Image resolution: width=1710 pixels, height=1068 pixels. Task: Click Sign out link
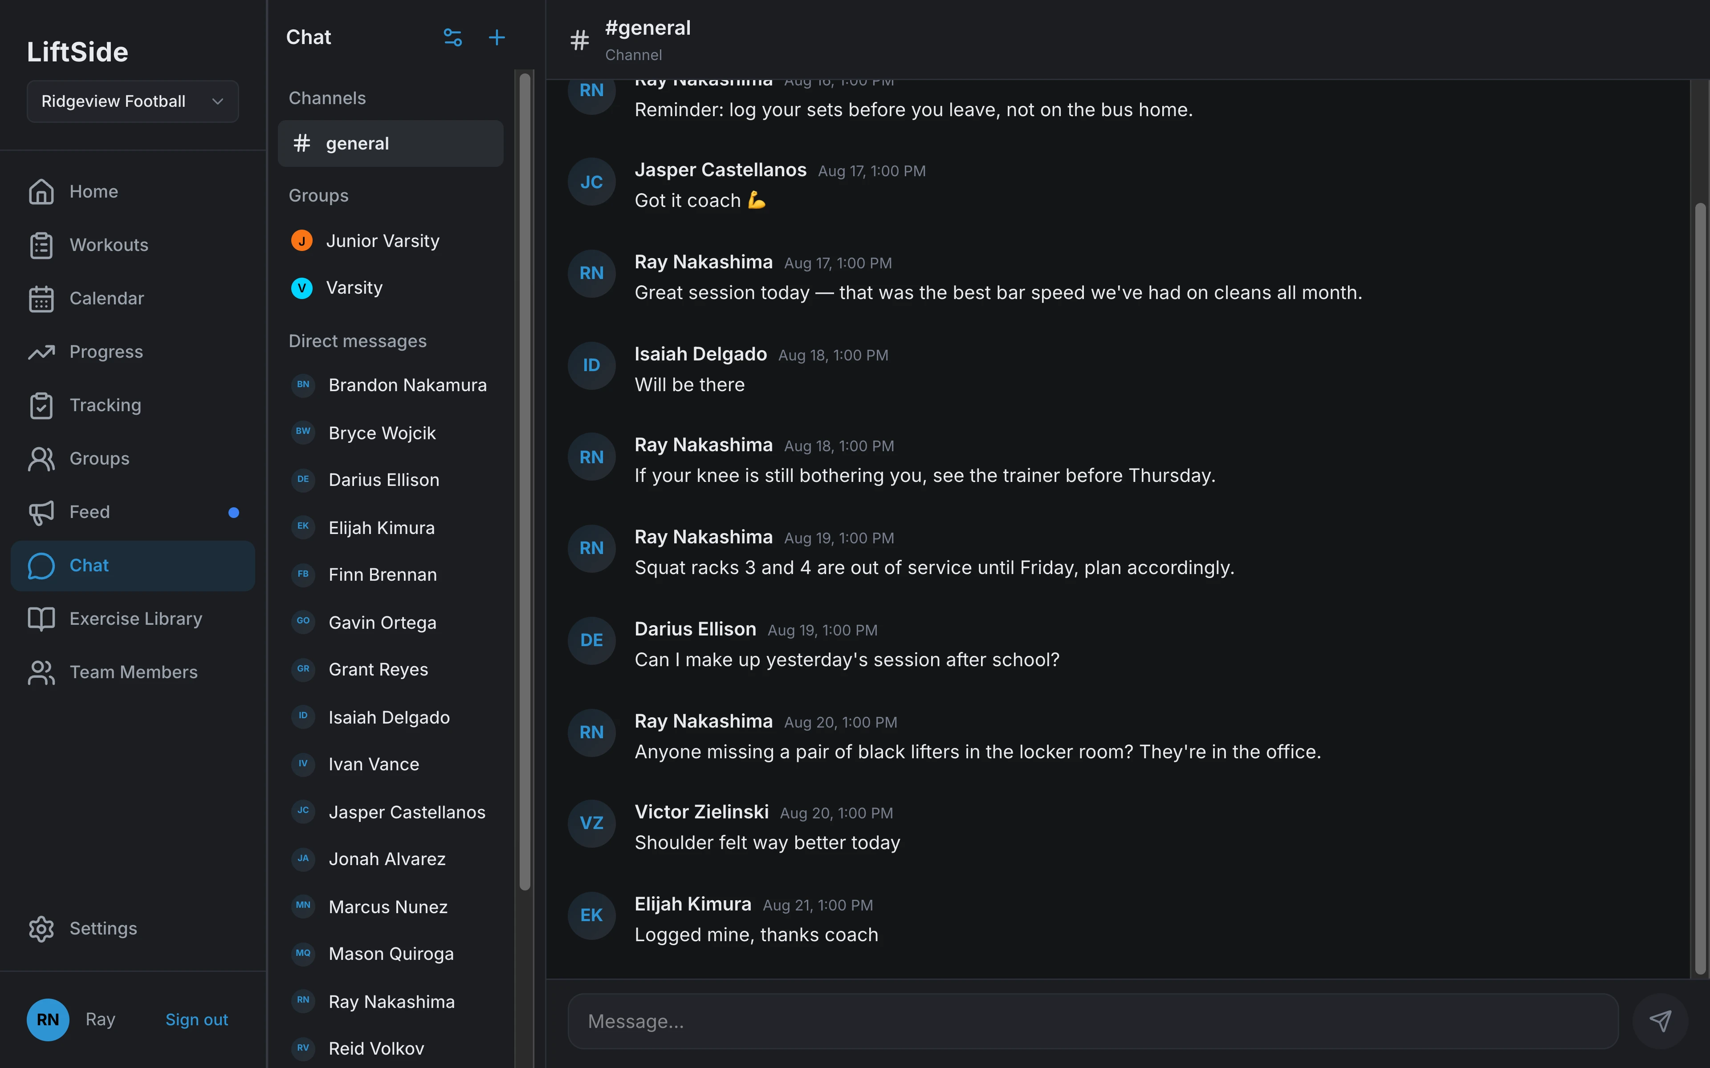(196, 1019)
